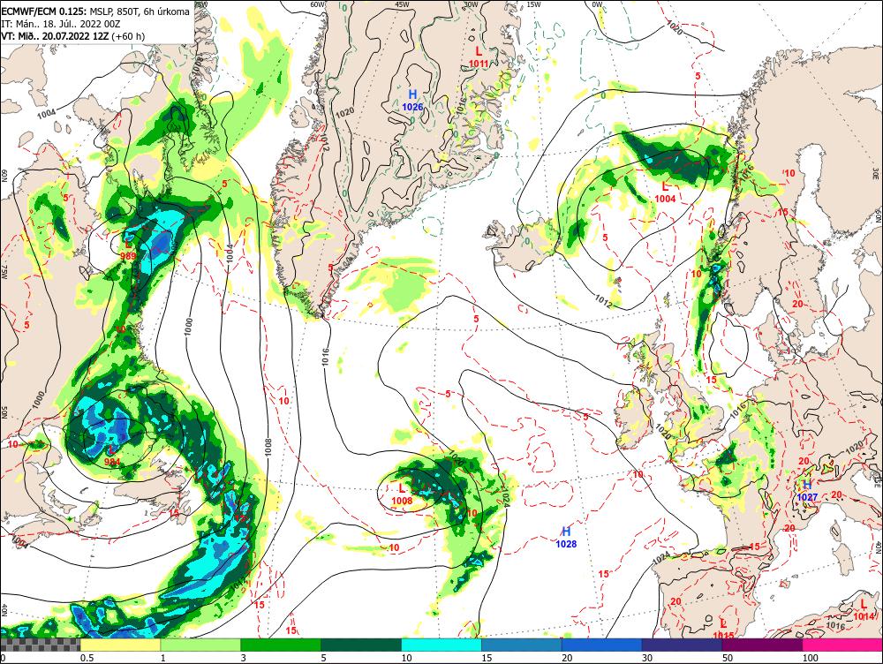Click the high labeled H 1027 over the Alps
The height and width of the screenshot is (664, 883).
coord(807,491)
